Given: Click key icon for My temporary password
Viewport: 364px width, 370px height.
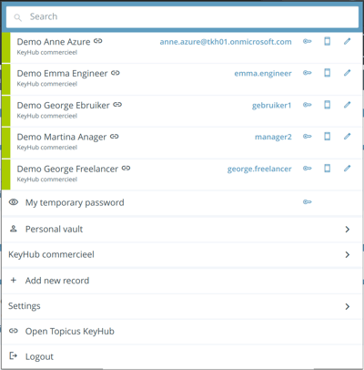Looking at the screenshot, I should [308, 202].
